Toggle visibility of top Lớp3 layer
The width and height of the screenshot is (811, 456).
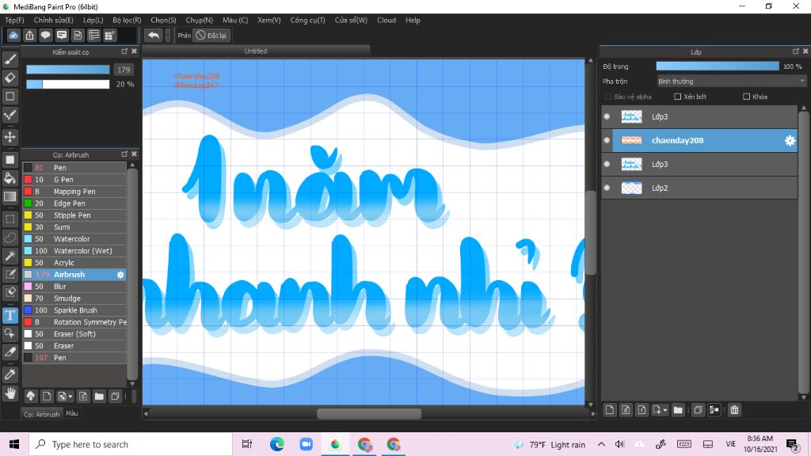click(607, 117)
